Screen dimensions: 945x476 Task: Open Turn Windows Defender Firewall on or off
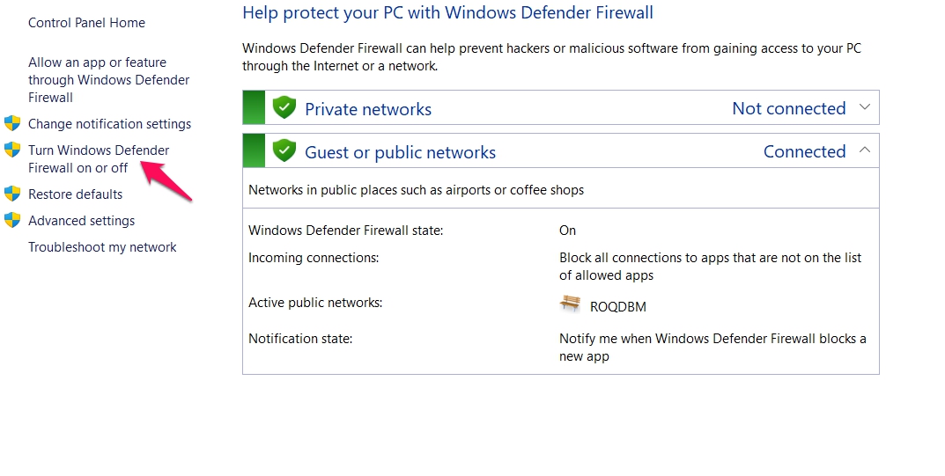[99, 159]
